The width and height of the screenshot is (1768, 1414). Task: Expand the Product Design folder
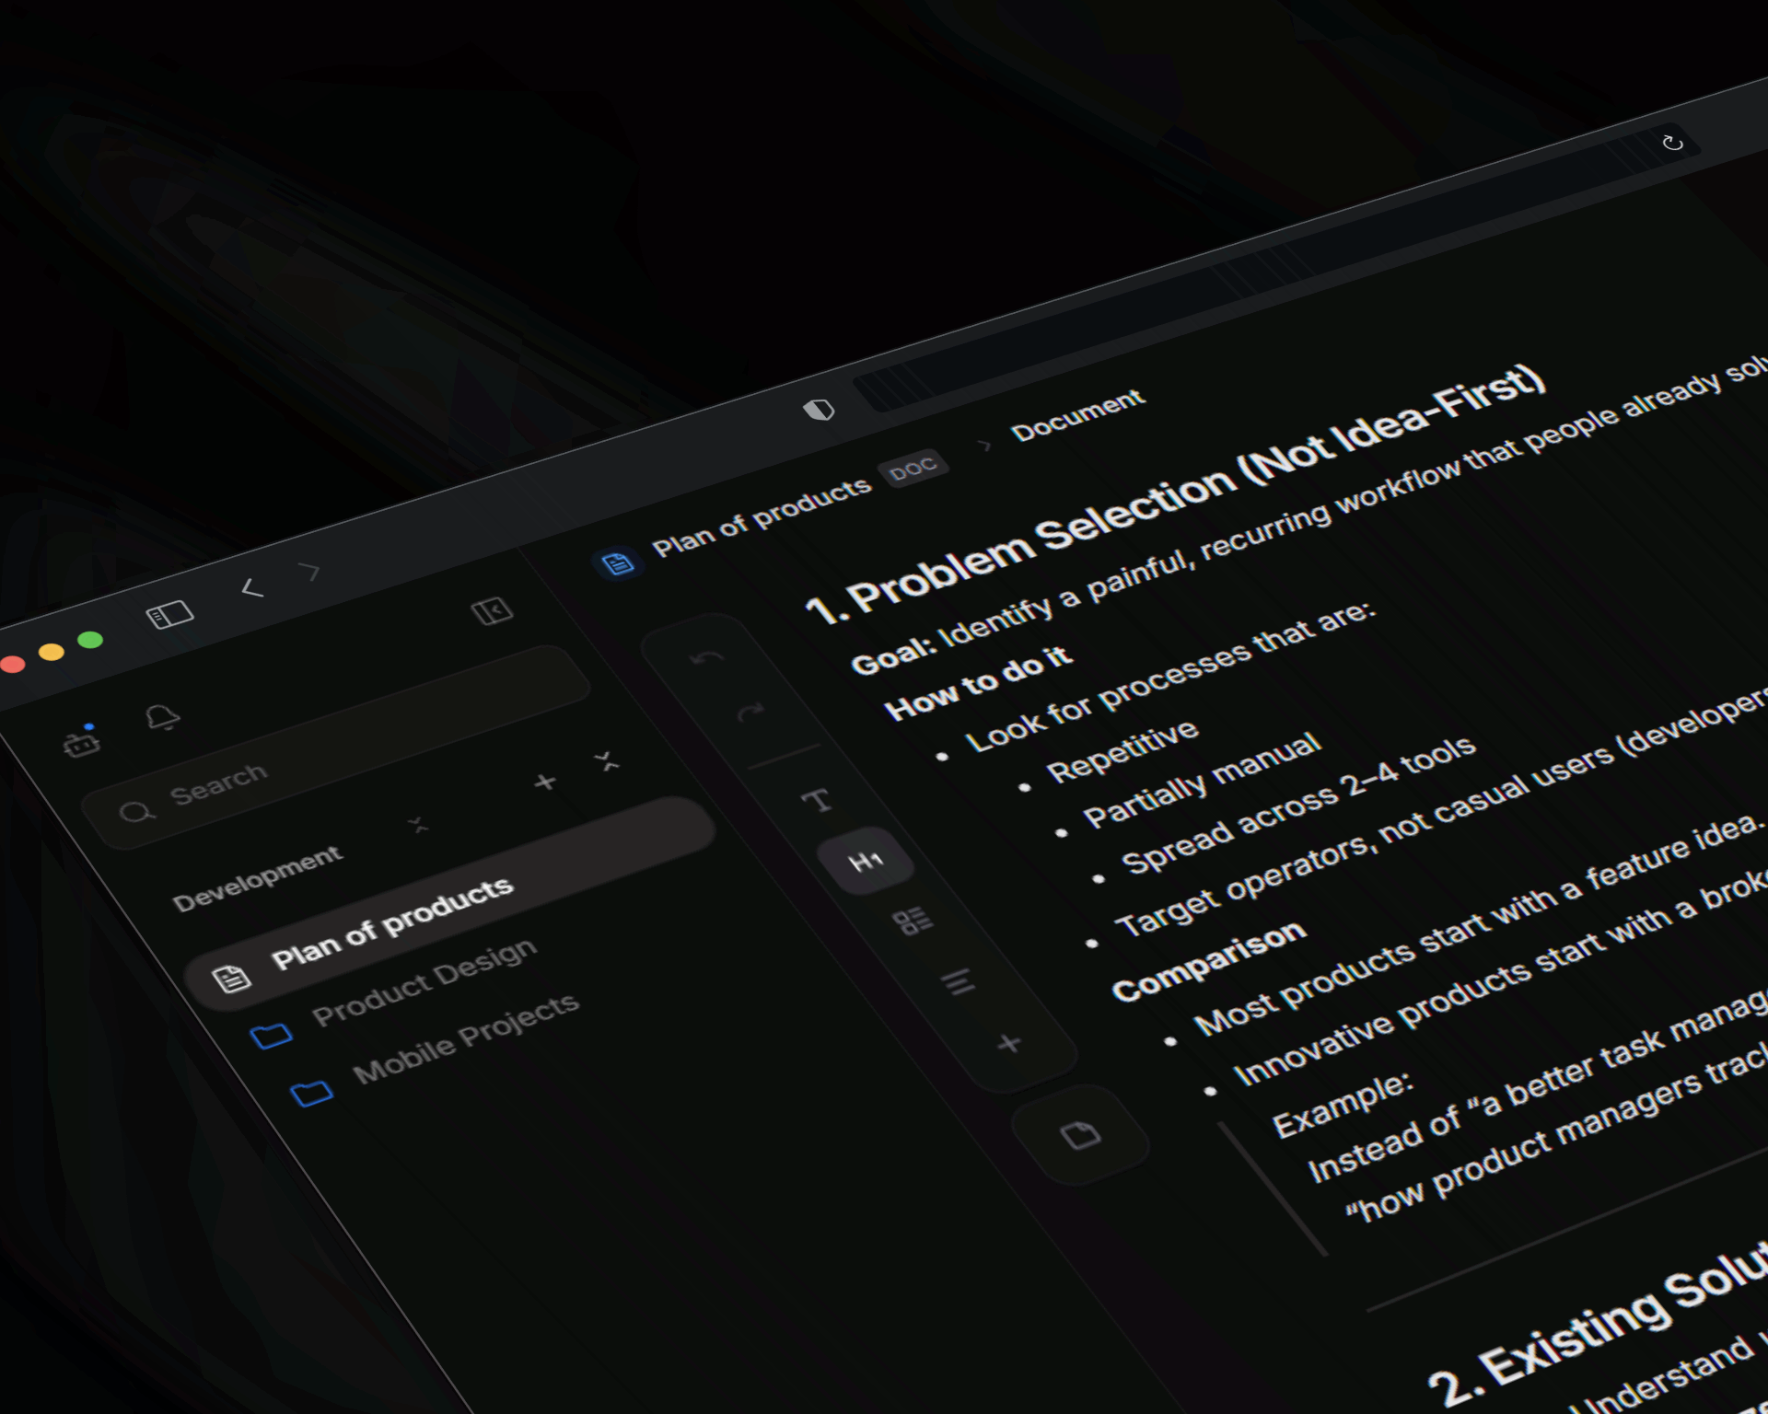pyautogui.click(x=424, y=982)
